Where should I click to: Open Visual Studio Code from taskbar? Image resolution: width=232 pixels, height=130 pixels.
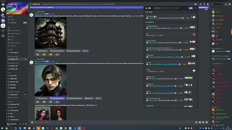click(x=75, y=128)
